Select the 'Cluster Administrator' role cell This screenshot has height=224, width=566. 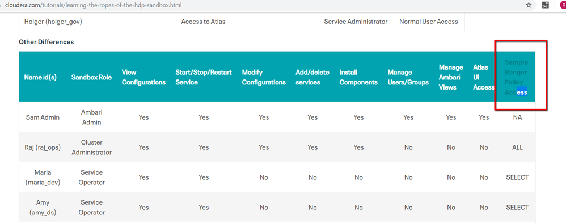91,147
